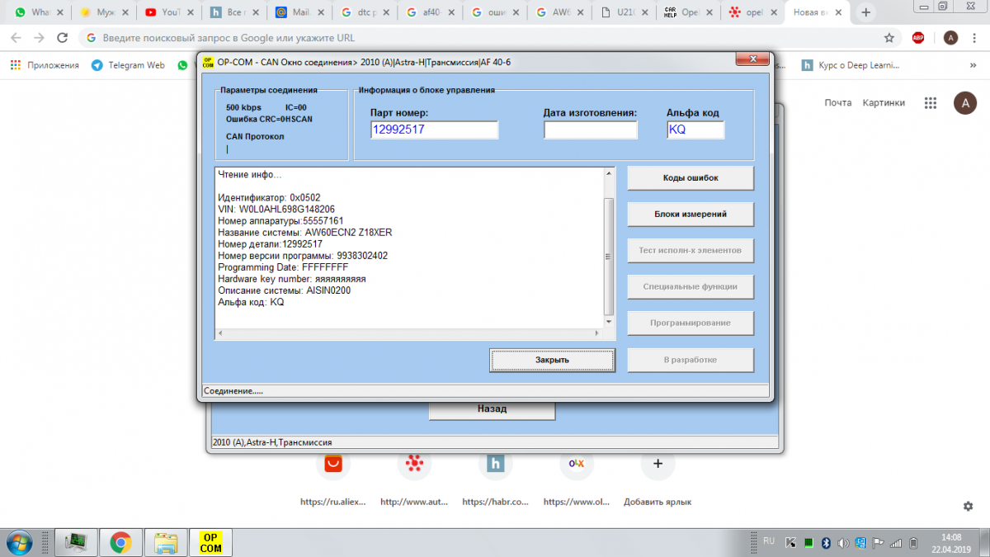Select the Название системы: AW60ECN2 Z18XER line
The image size is (990, 557).
point(304,233)
